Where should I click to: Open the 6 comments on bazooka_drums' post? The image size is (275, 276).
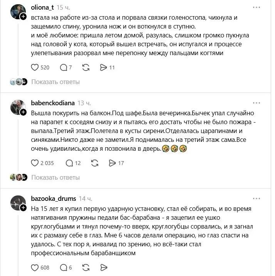(x=63, y=268)
